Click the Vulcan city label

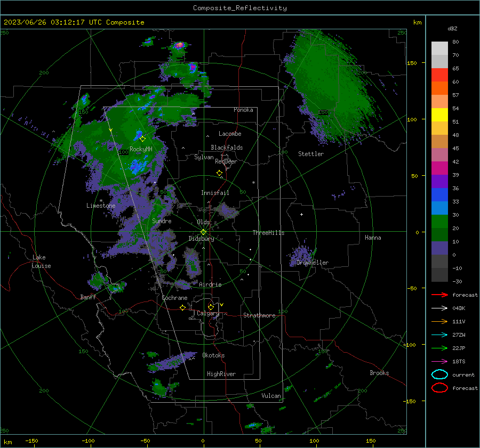(271, 396)
